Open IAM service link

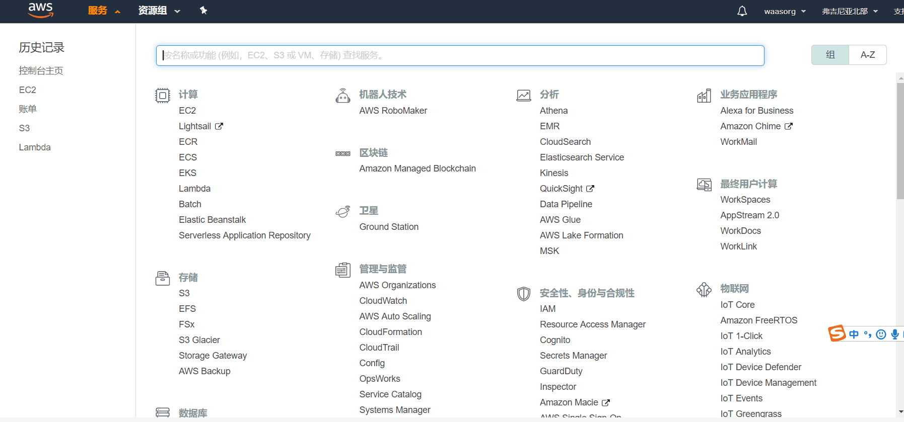tap(547, 309)
